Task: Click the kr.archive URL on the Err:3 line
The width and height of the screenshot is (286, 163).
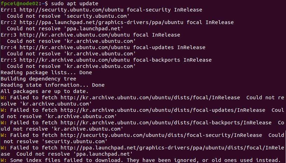Action: [75, 35]
